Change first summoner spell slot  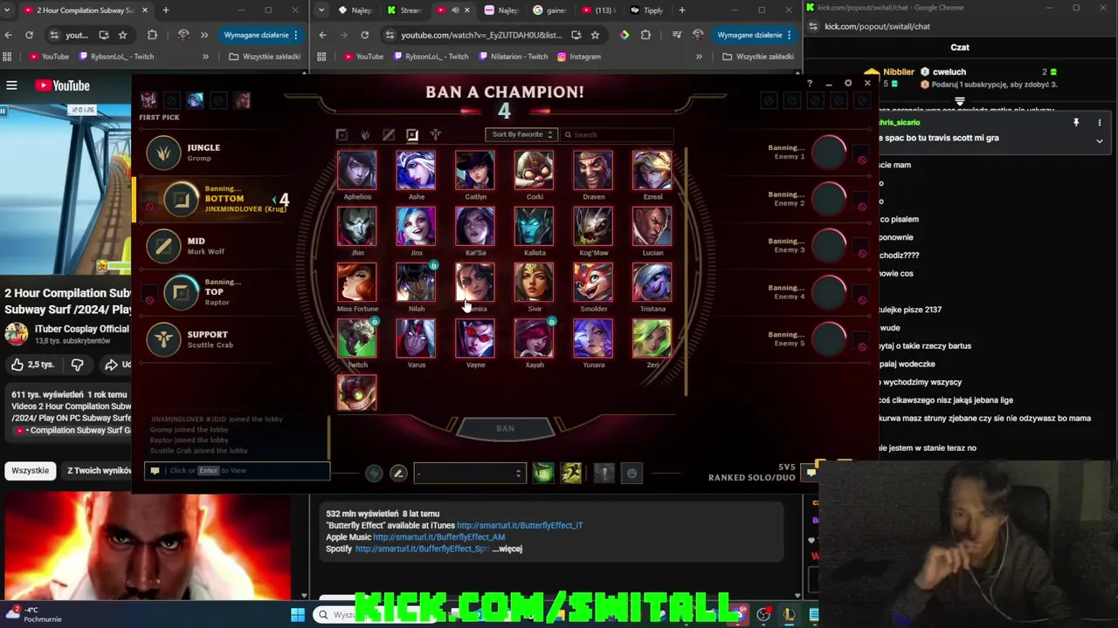click(542, 473)
